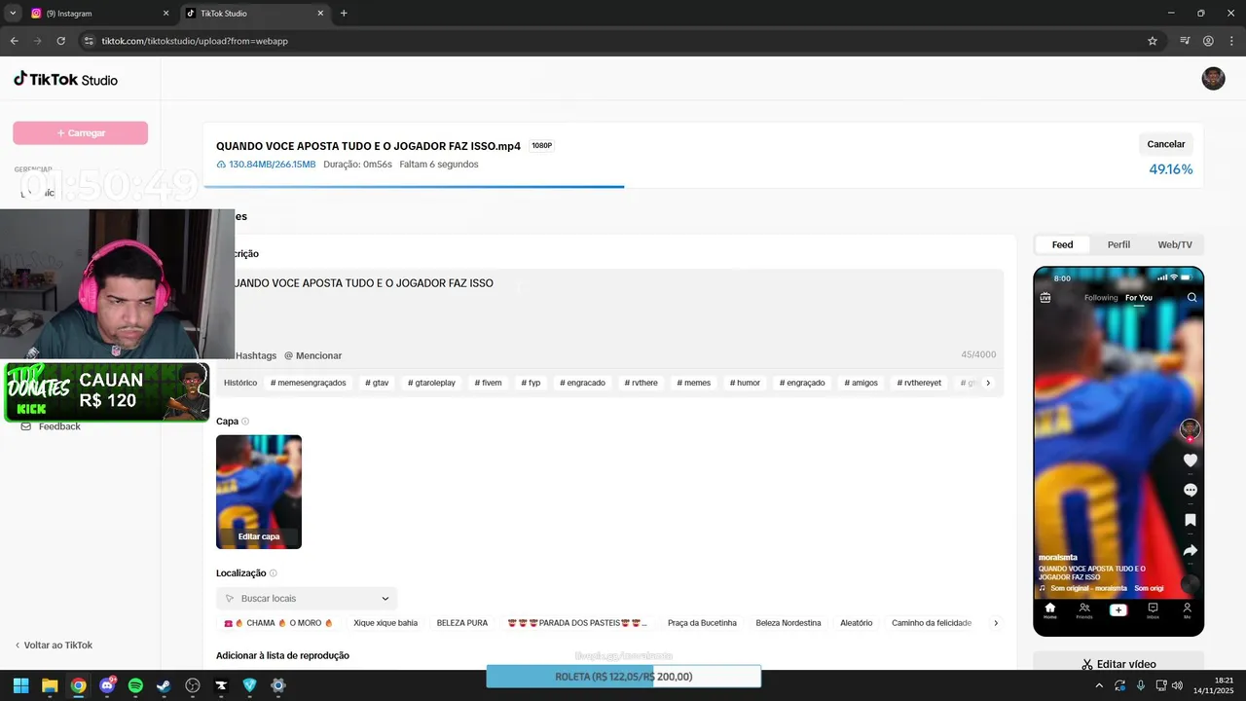Click the TikTok Studio logo
This screenshot has height=701, width=1246.
pos(65,79)
